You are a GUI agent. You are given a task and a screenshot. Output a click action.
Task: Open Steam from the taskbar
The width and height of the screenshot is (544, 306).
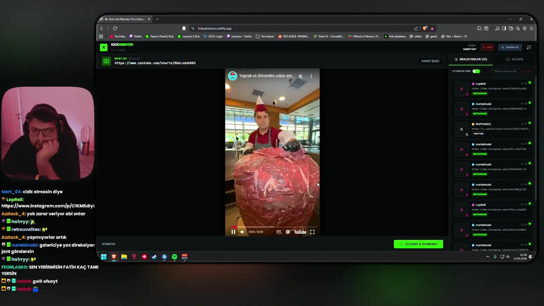154,257
